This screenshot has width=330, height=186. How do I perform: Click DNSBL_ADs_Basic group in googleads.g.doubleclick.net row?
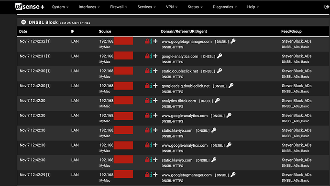[x=296, y=91]
